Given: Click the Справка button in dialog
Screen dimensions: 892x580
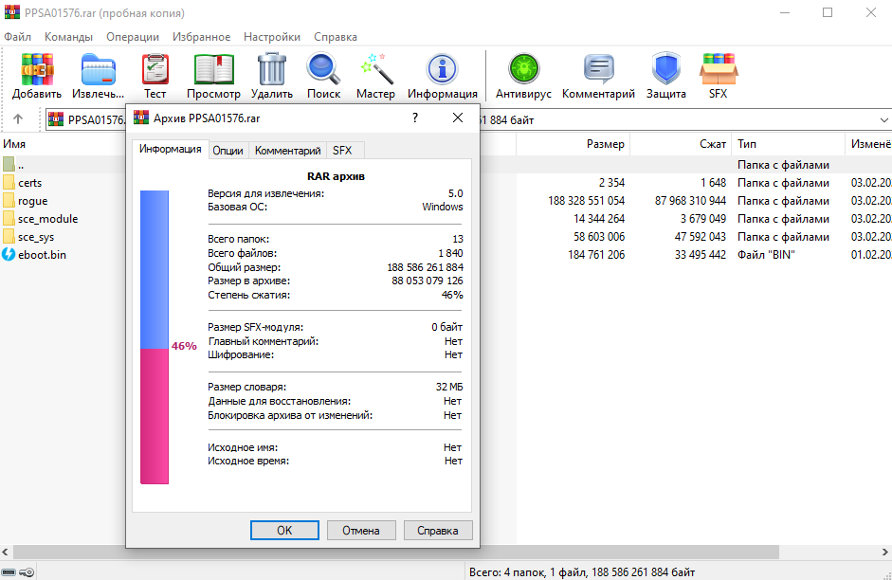Looking at the screenshot, I should [x=437, y=531].
